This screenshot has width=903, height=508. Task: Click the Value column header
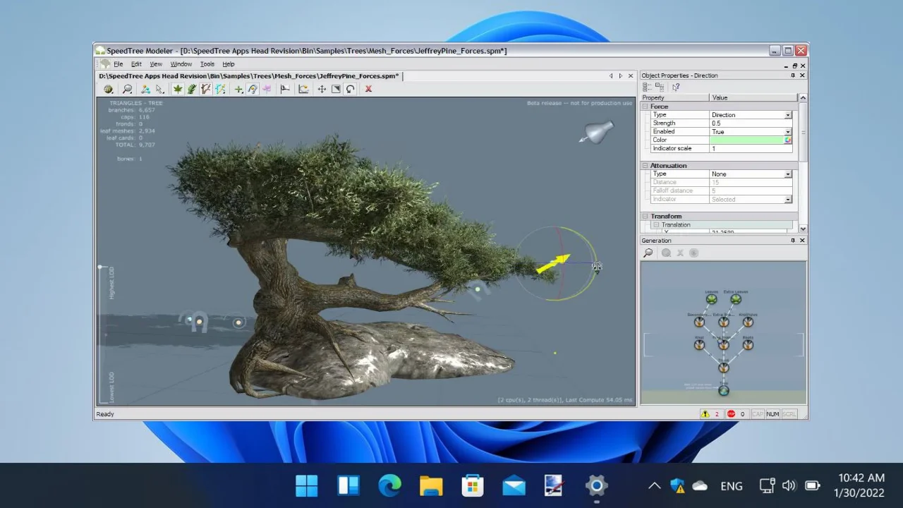(x=754, y=98)
